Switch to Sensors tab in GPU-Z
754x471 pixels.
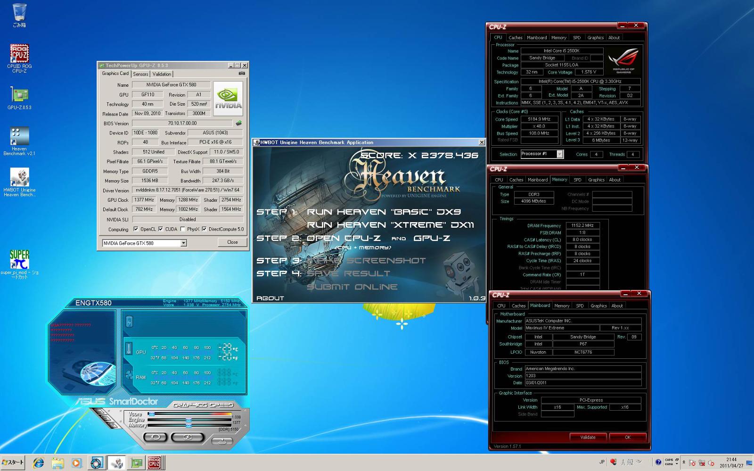tap(140, 74)
